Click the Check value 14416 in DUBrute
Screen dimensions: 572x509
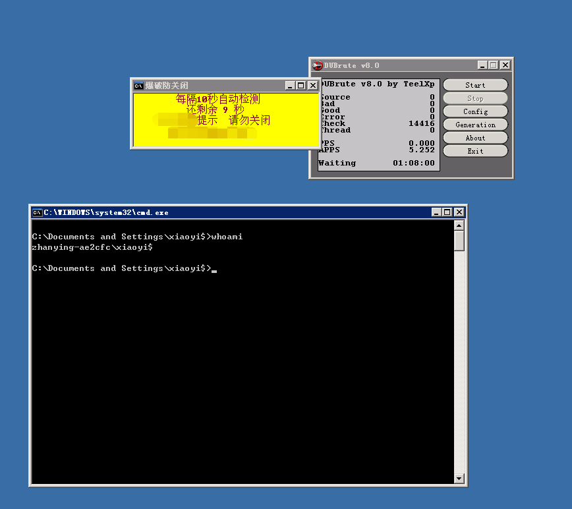pos(421,123)
